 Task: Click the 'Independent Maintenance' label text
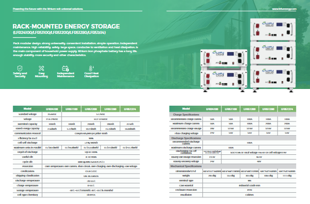(65, 75)
